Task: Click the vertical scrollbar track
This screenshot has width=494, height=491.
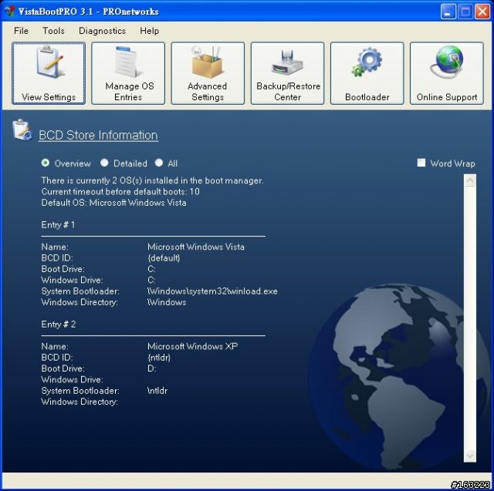Action: [470, 318]
